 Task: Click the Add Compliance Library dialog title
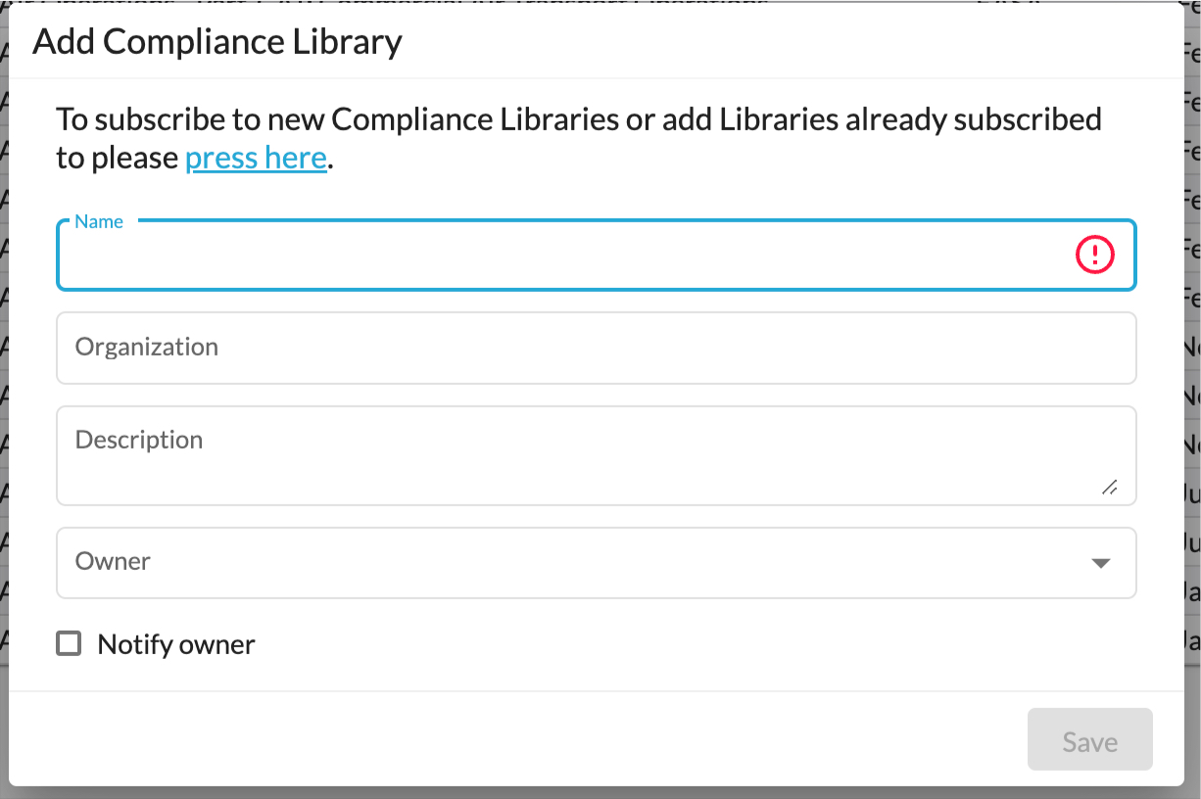coord(217,41)
